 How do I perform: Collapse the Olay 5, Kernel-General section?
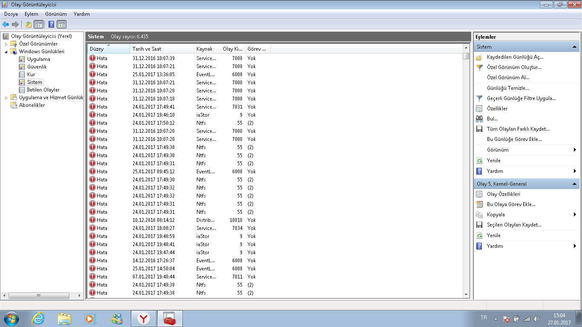574,184
